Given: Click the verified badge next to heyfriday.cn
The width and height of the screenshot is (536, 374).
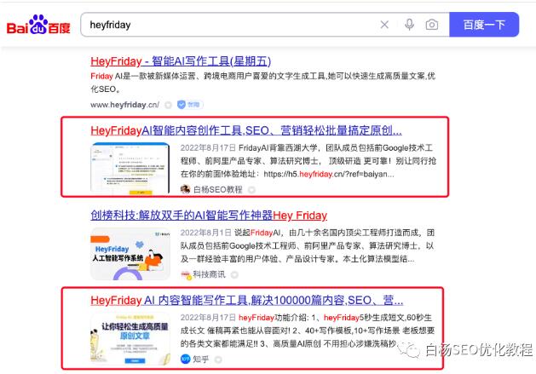Looking at the screenshot, I should 190,105.
